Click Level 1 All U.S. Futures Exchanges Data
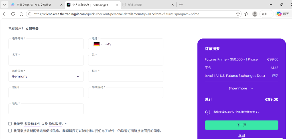This screenshot has width=292, height=139. (x=235, y=76)
